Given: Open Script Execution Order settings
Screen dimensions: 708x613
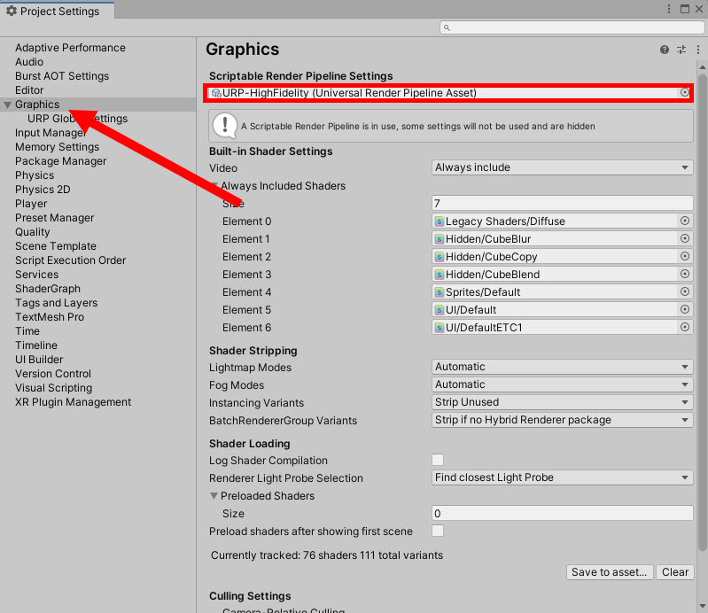Looking at the screenshot, I should click(70, 260).
